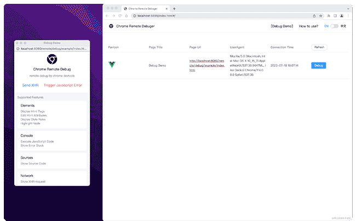356x221 pixels.
Task: Open the How to use? link
Action: click(308, 26)
